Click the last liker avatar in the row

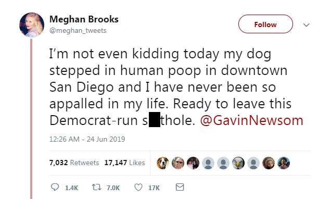point(284,163)
